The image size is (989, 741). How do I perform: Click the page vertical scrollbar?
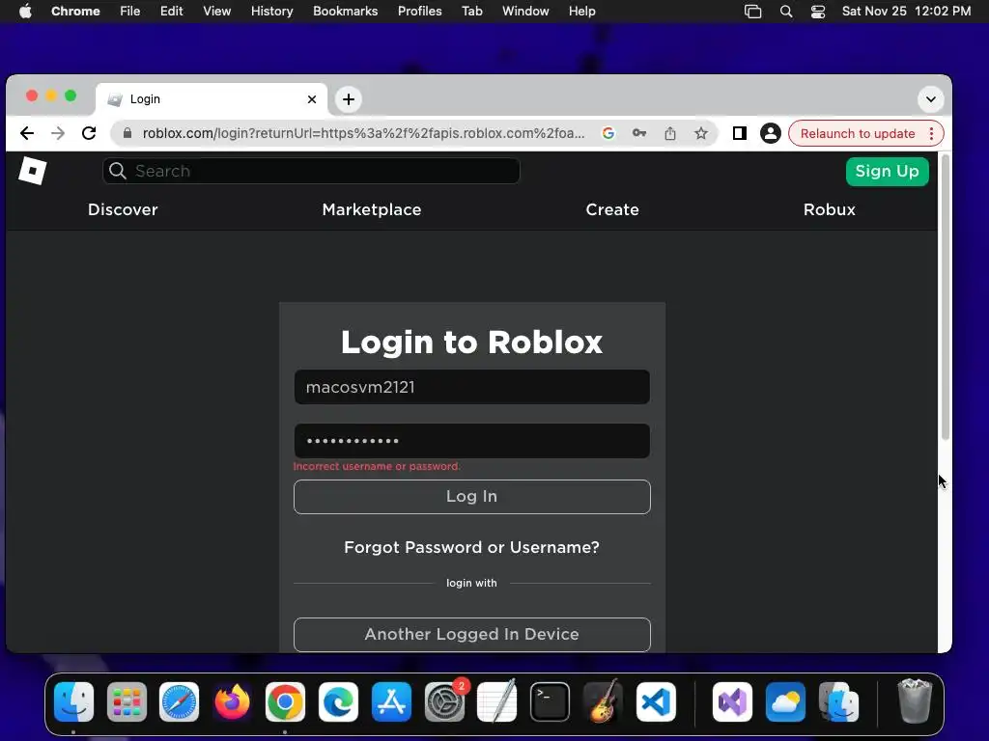[945, 296]
